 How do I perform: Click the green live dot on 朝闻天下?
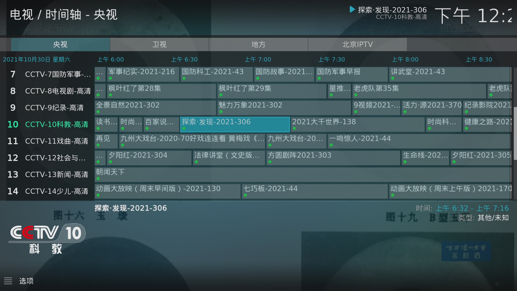pos(98,178)
